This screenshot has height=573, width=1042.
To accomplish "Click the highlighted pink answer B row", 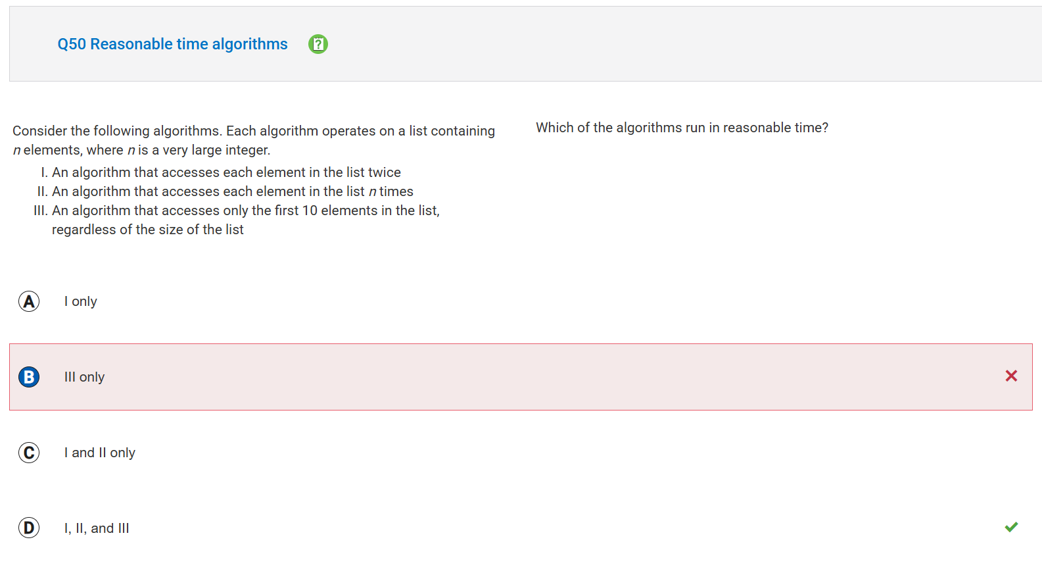I will click(x=521, y=377).
